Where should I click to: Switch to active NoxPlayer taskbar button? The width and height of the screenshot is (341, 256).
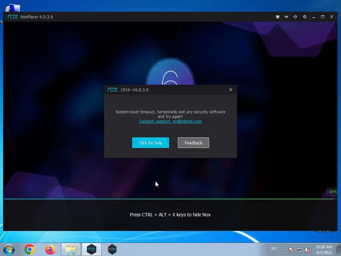pyautogui.click(x=92, y=249)
